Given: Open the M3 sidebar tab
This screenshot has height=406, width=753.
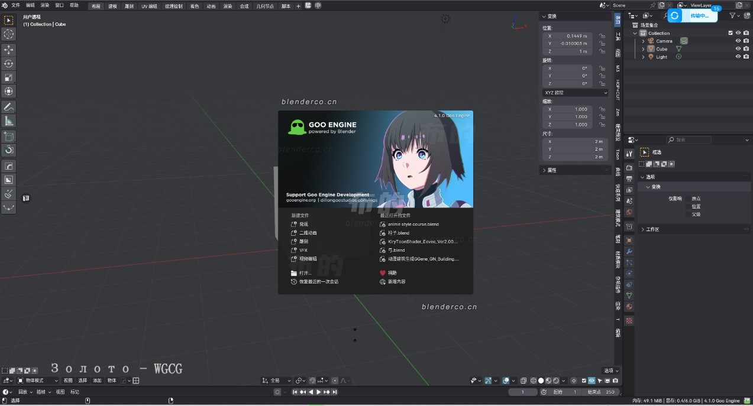Looking at the screenshot, I should [618, 69].
